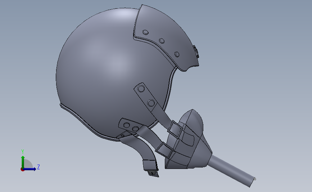
Task: Click the blue Z axis arrow of the triad
Action: click(30, 169)
